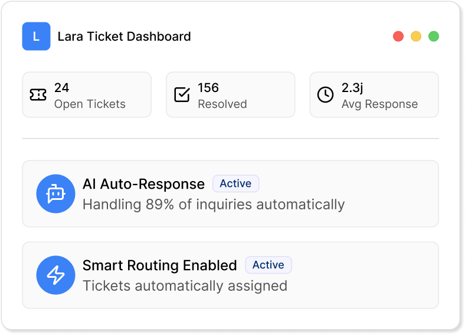Open the Open Tickets stat card
This screenshot has width=465, height=335.
tap(87, 95)
